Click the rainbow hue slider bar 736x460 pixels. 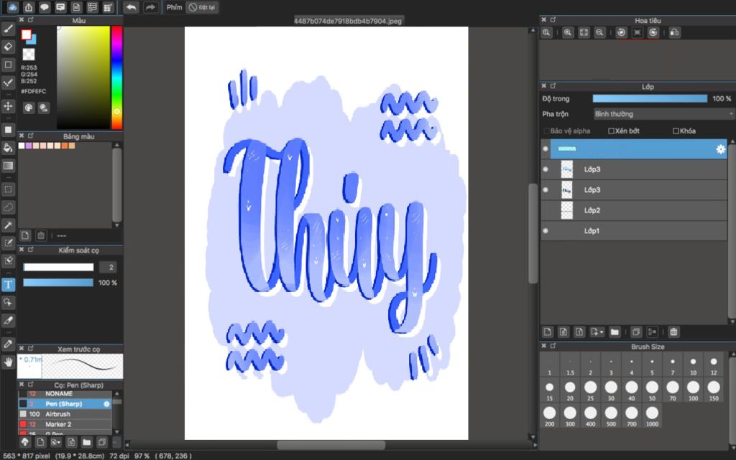[x=116, y=78]
